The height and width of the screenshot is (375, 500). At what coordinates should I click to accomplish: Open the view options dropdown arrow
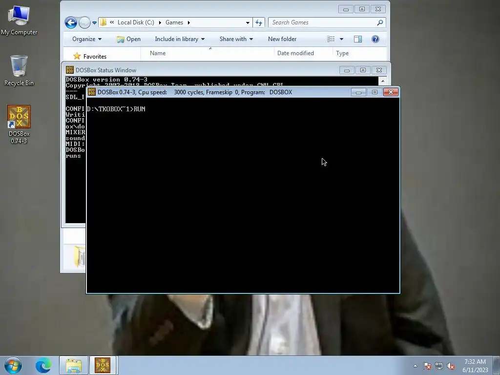coord(341,39)
